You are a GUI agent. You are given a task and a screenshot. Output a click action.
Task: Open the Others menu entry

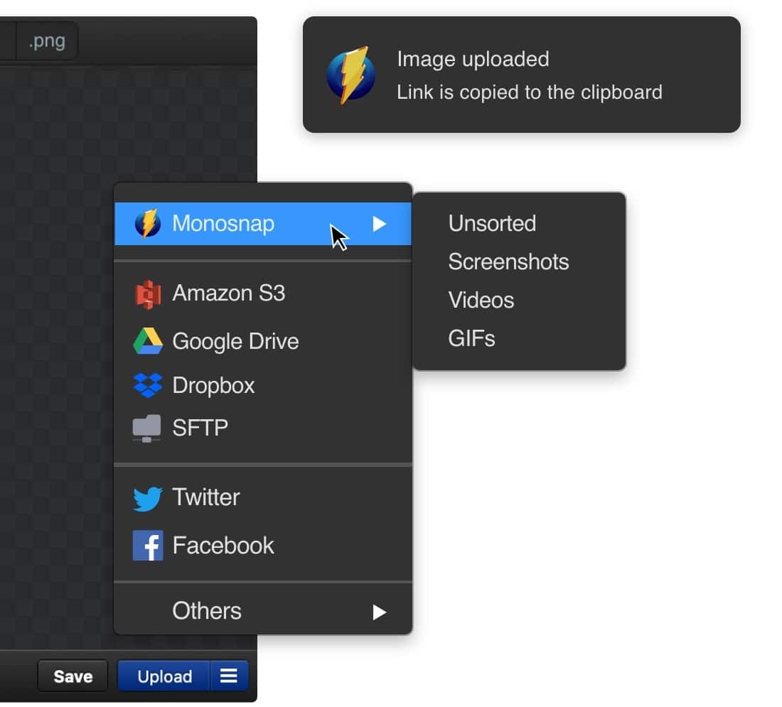(x=263, y=611)
